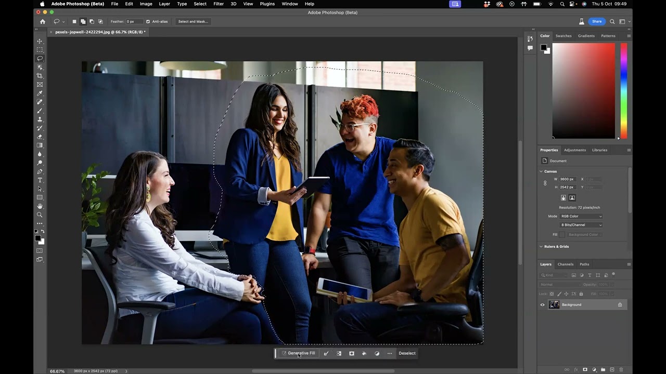
Task: Expand the Rulers & Grids section
Action: [x=541, y=247]
